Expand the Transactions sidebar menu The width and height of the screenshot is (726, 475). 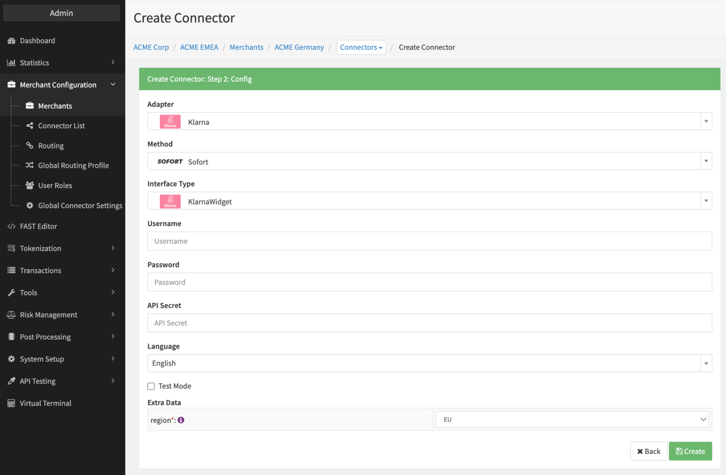coord(61,270)
